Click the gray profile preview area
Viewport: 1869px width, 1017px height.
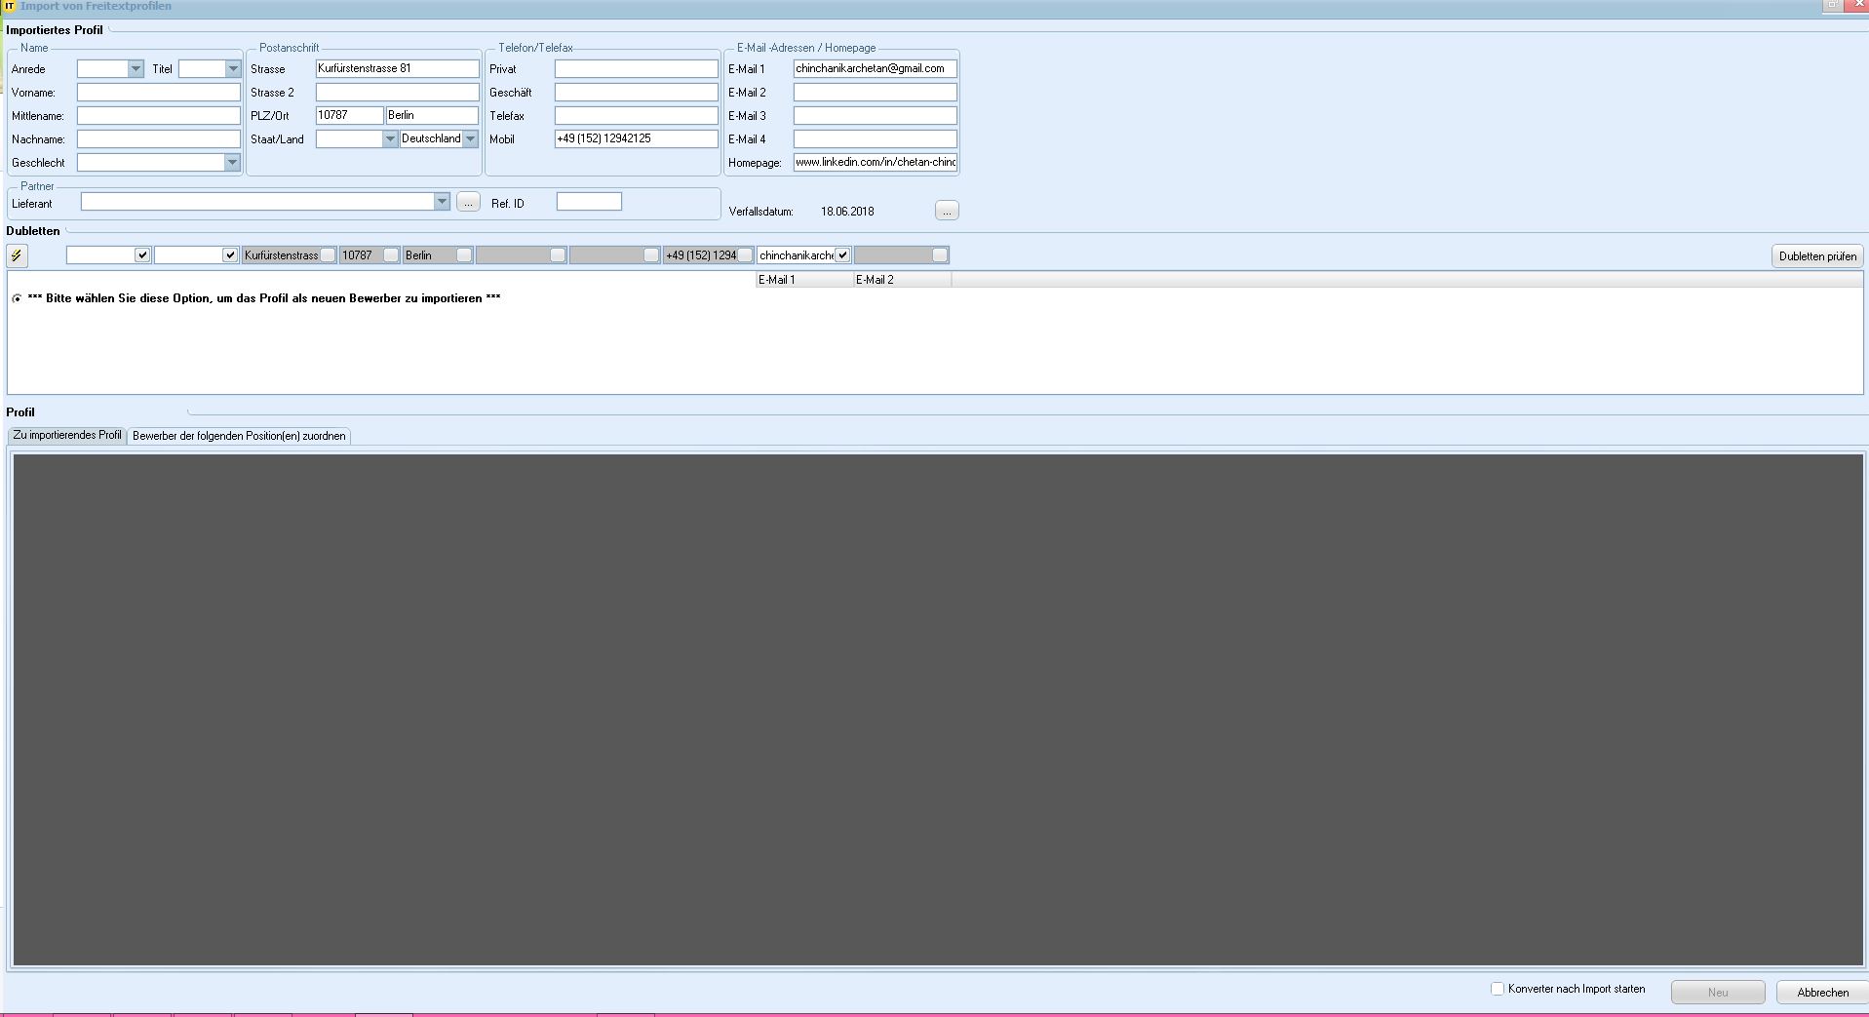pos(938,710)
